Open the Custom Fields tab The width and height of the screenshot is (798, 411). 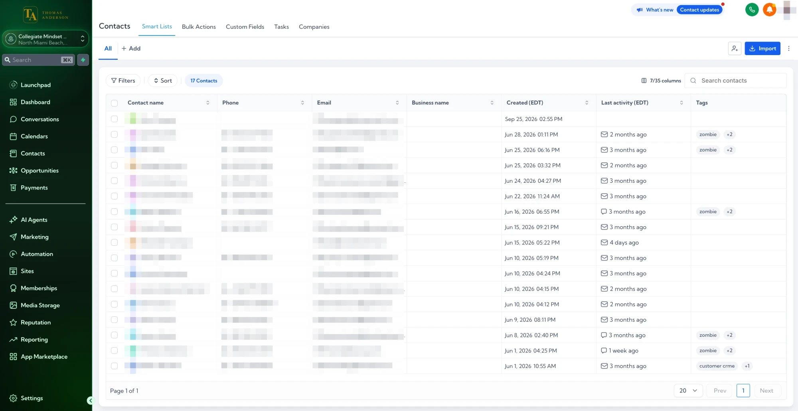[245, 27]
